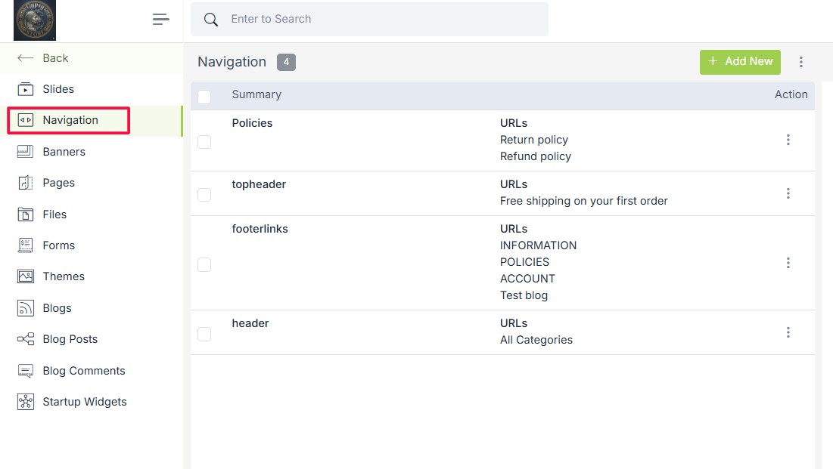Click the Startup Widgets icon

point(26,402)
